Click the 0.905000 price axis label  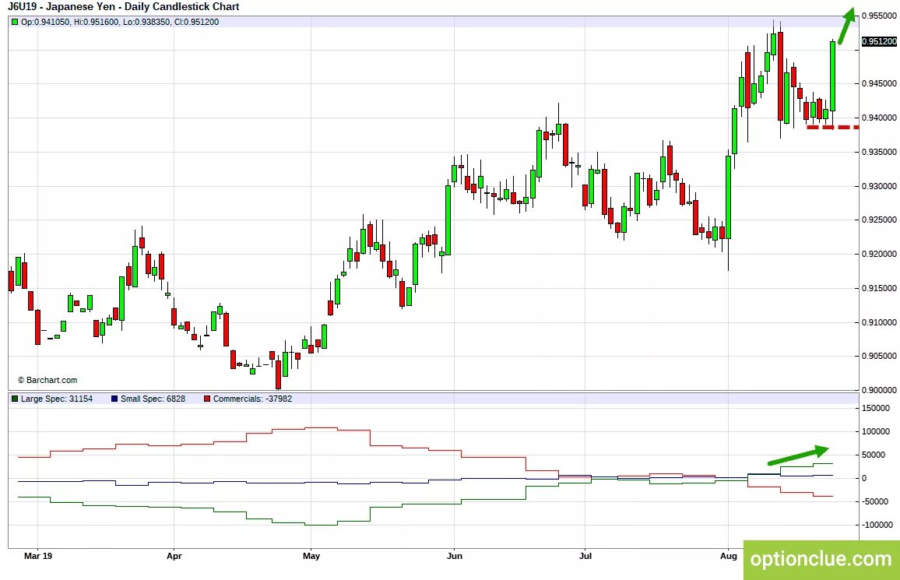pos(879,357)
